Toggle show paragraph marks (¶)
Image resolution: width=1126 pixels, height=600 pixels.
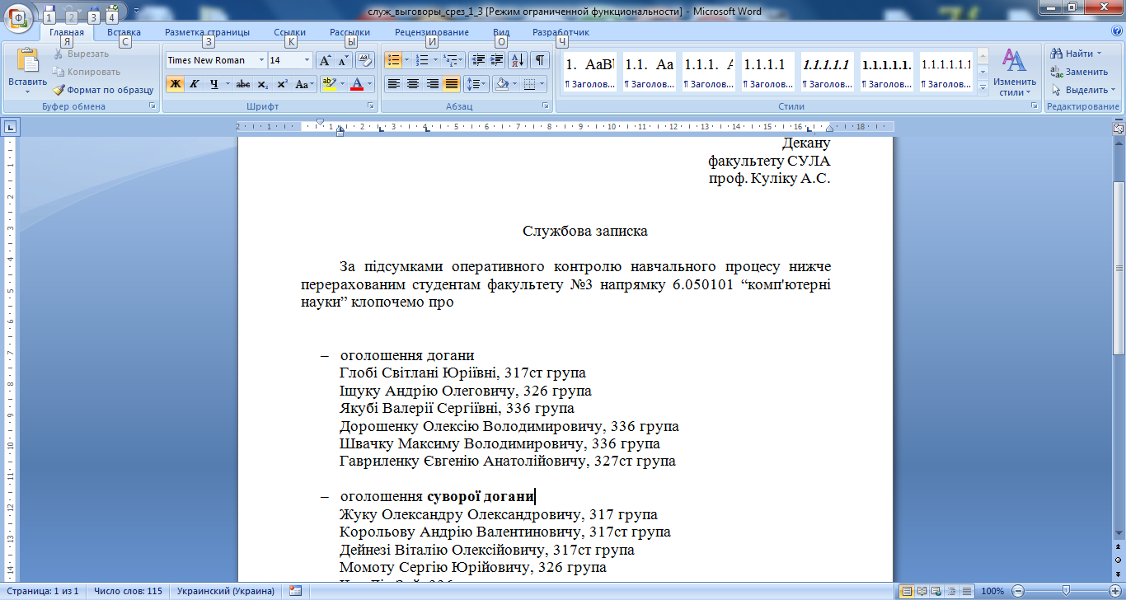click(540, 60)
